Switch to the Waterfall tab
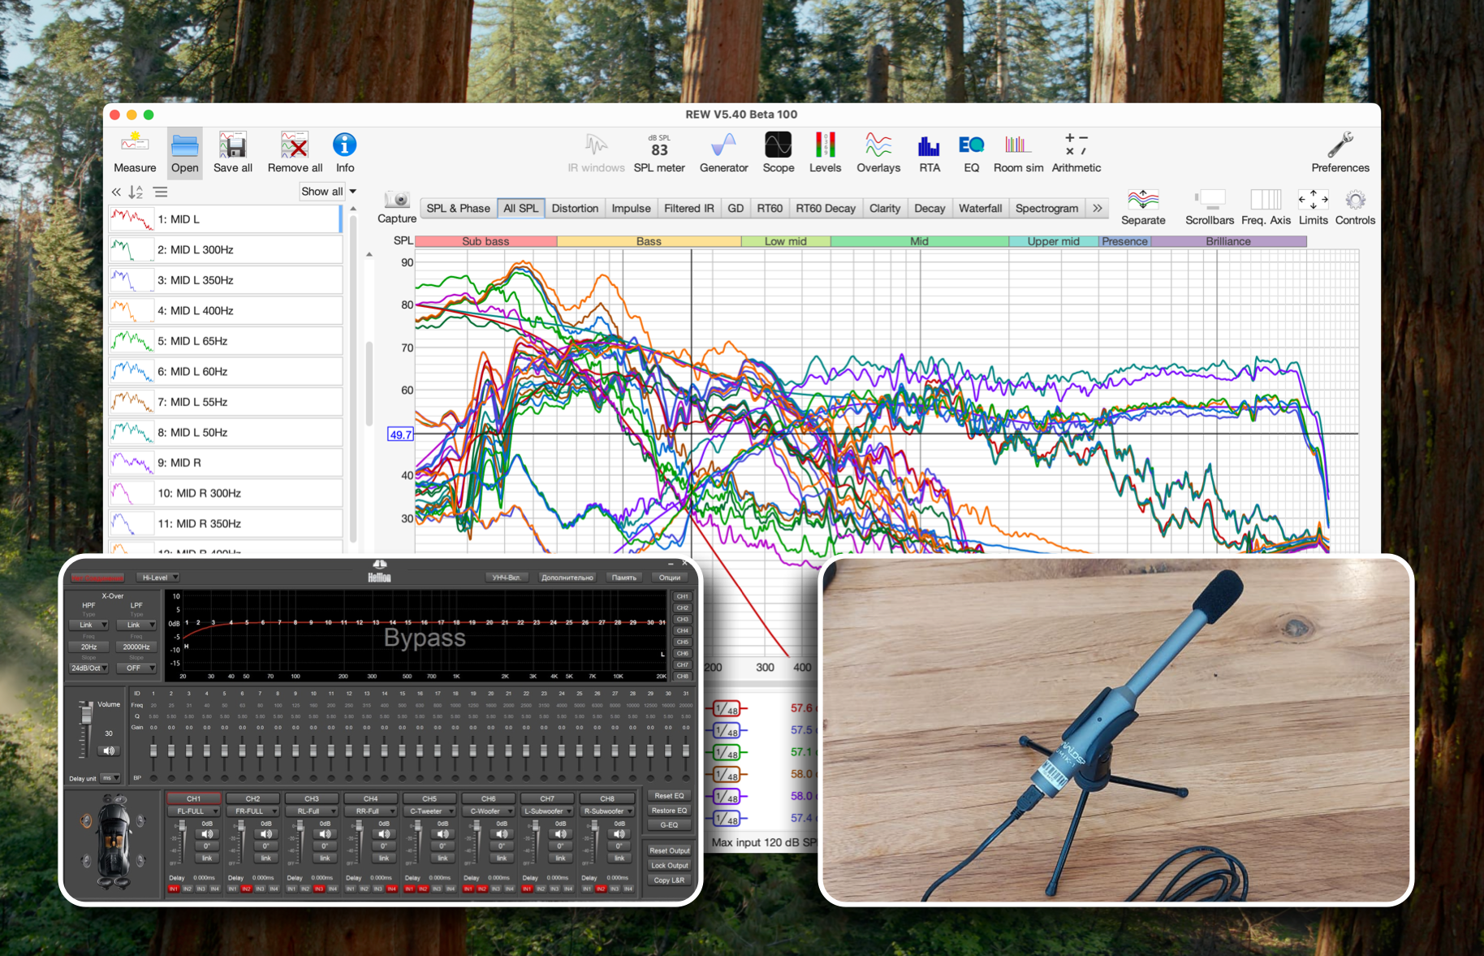 980,209
